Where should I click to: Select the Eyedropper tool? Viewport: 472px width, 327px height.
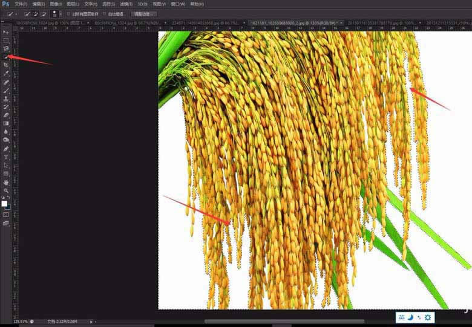(x=5, y=73)
